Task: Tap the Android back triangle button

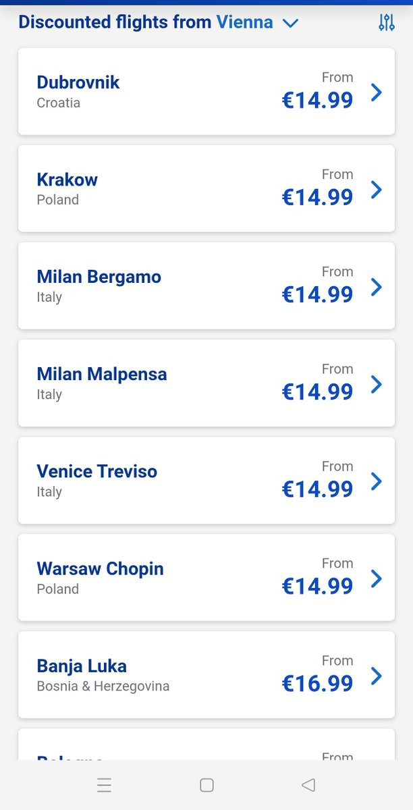Action: coord(308,785)
